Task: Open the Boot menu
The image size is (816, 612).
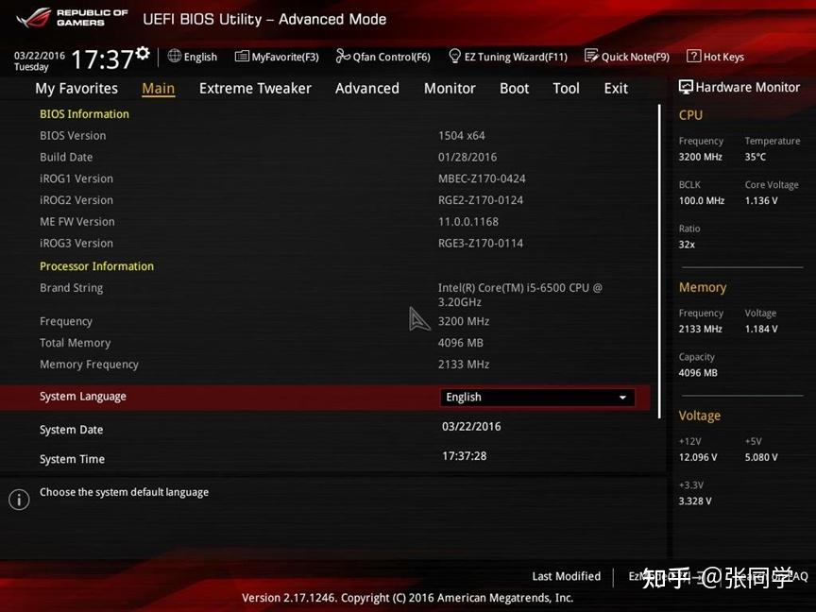Action: (x=514, y=88)
